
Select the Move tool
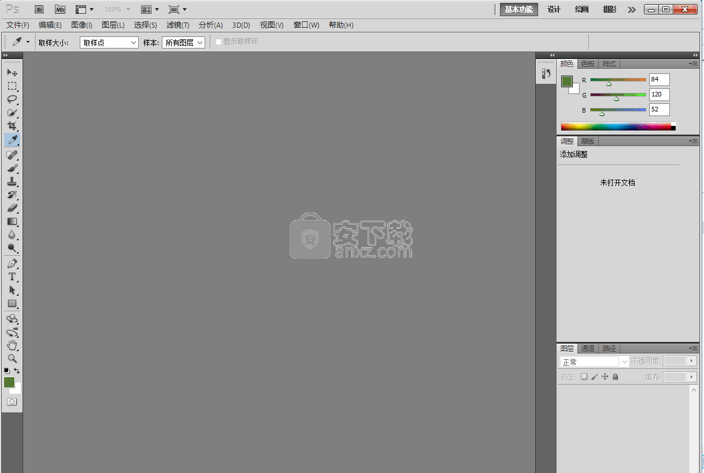coord(12,72)
